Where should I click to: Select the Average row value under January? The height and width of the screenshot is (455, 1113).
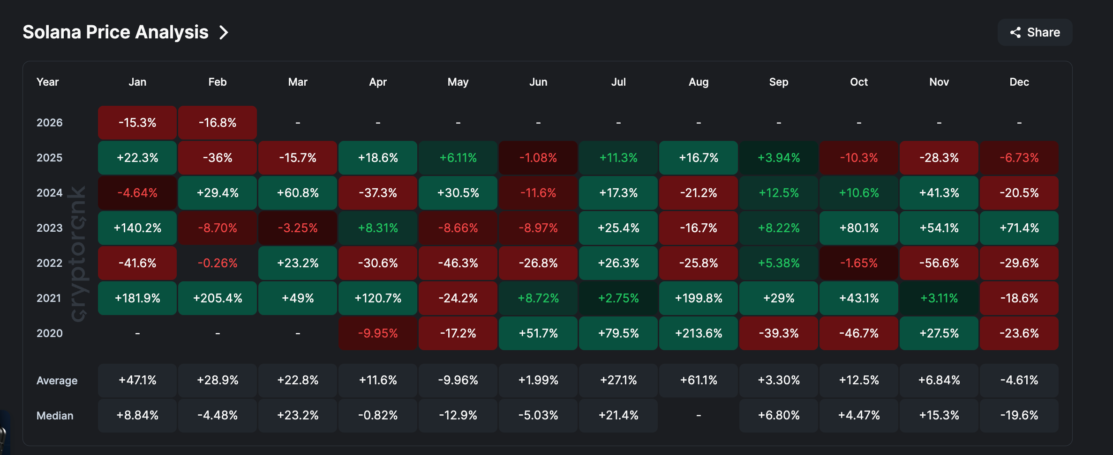pos(137,380)
